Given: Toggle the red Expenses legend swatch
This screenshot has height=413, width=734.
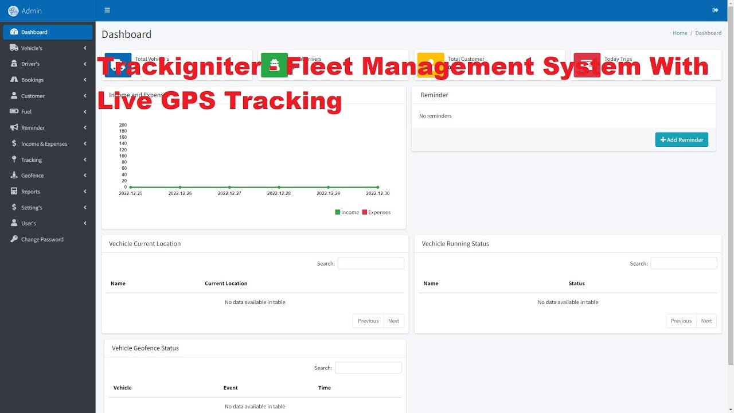Looking at the screenshot, I should (x=365, y=212).
